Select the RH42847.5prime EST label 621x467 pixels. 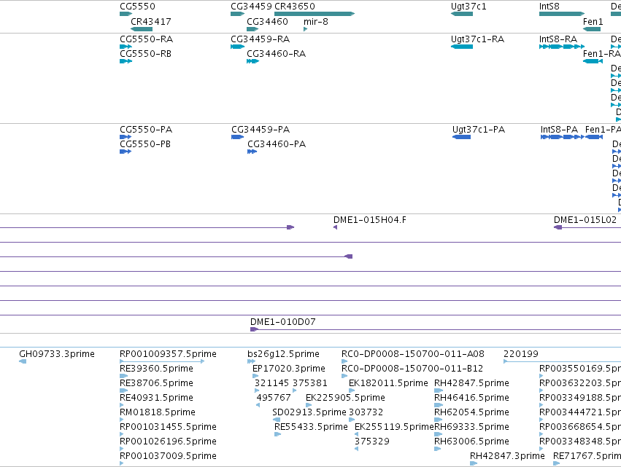click(x=471, y=383)
